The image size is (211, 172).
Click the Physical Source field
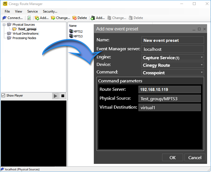coord(170,98)
